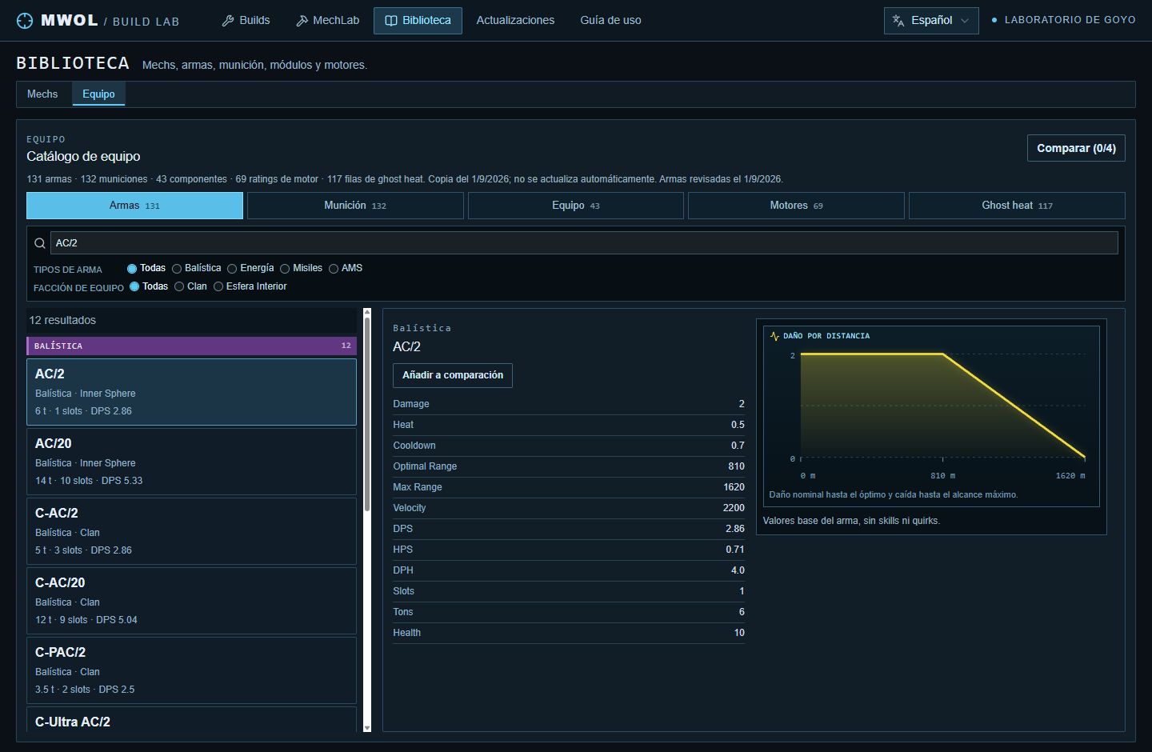Switch to the Mechs tab
This screenshot has width=1152, height=752.
[x=42, y=94]
